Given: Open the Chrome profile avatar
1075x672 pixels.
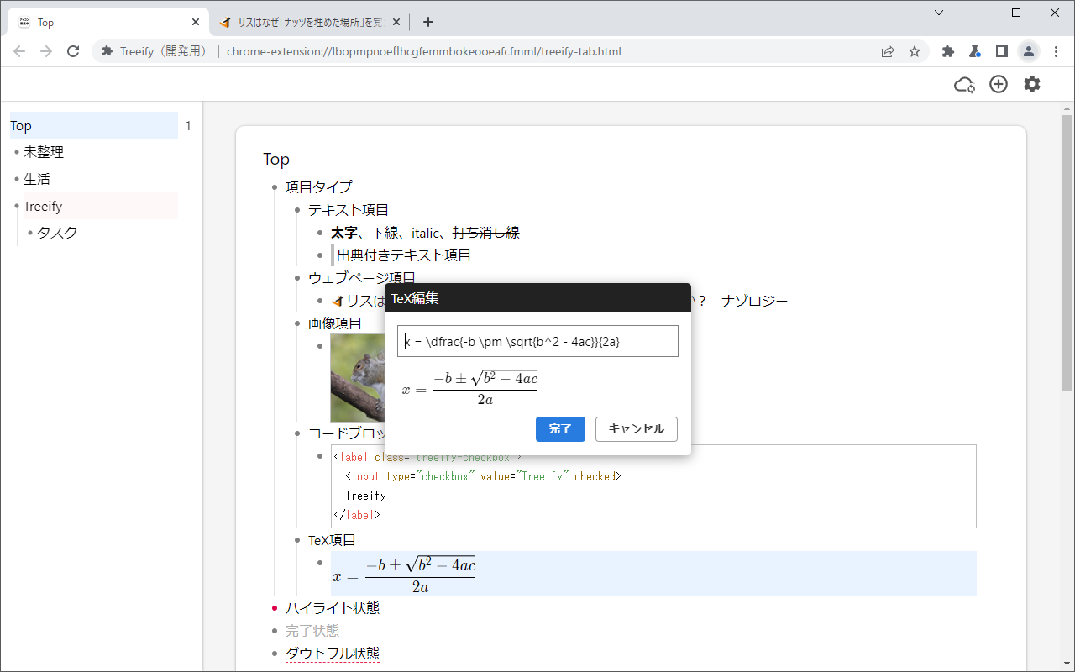Looking at the screenshot, I should pyautogui.click(x=1028, y=51).
